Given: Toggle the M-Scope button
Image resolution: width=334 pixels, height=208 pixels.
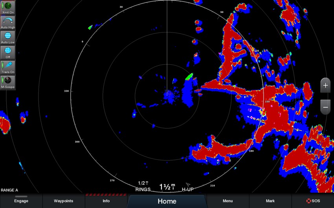Looking at the screenshot, I should tap(7, 82).
